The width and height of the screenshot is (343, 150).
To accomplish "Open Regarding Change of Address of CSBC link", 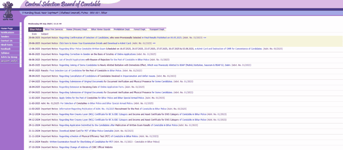I will click(x=86, y=147).
